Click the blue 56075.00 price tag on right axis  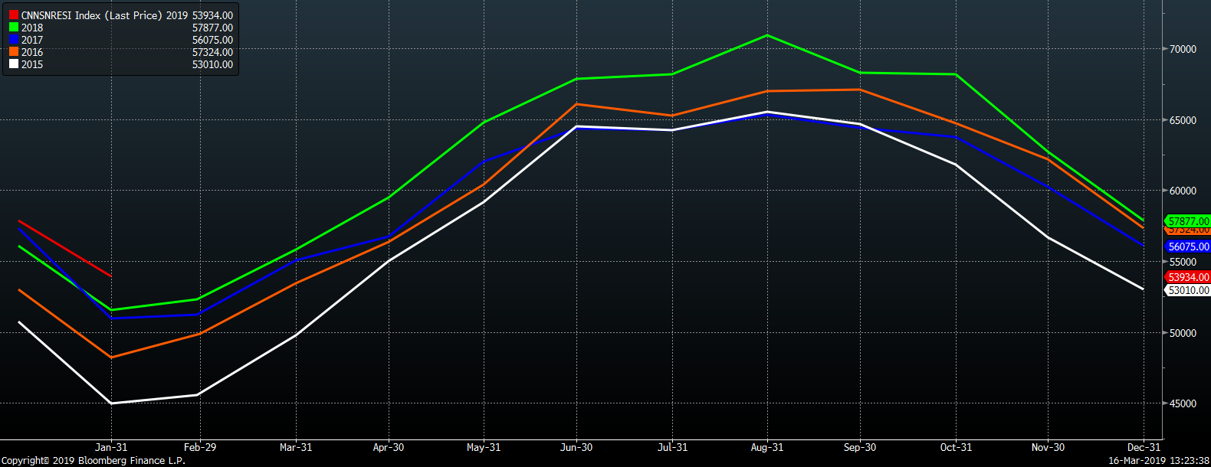point(1188,247)
